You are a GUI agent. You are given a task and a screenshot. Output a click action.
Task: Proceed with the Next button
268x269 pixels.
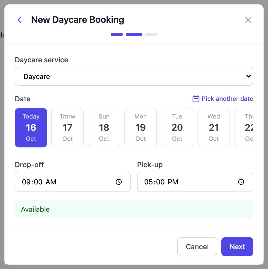(x=237, y=247)
